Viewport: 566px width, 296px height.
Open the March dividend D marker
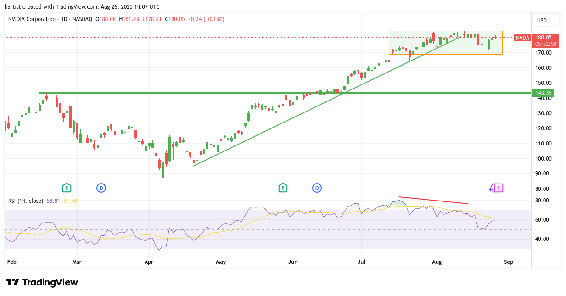pyautogui.click(x=101, y=188)
